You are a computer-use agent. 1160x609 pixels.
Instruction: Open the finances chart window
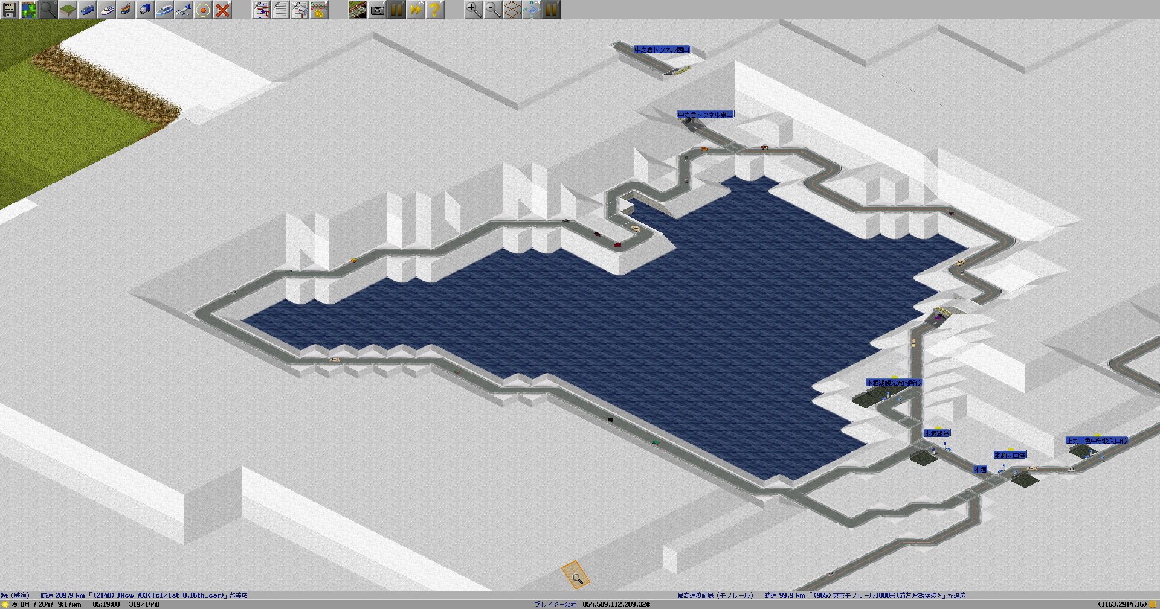(x=319, y=10)
